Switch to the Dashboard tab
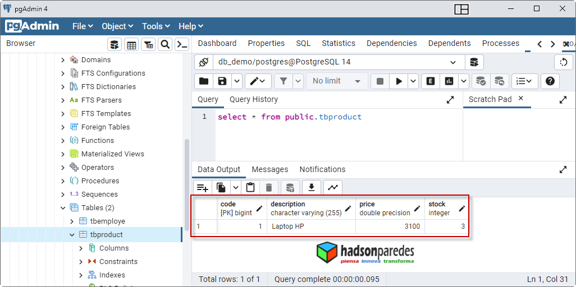The width and height of the screenshot is (576, 287). pos(217,43)
